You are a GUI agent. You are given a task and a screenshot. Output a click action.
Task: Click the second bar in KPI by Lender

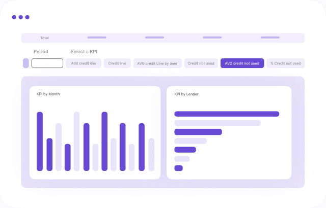(218, 123)
